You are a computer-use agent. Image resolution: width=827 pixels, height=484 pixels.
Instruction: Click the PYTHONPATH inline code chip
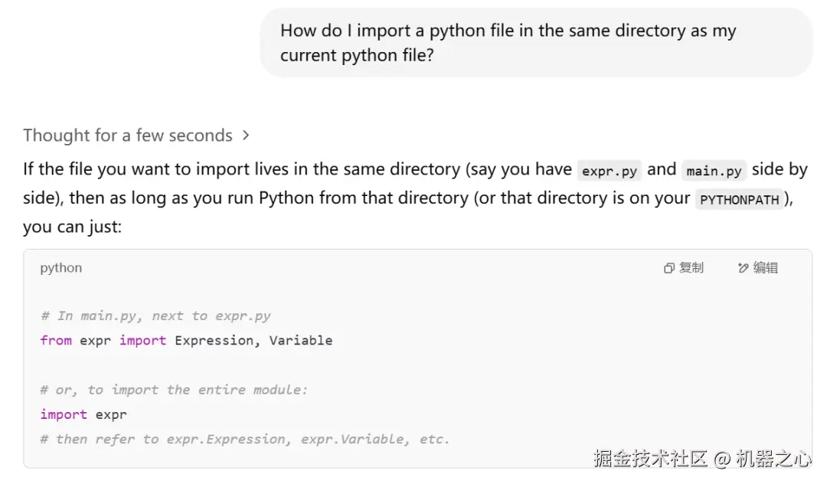(x=740, y=200)
